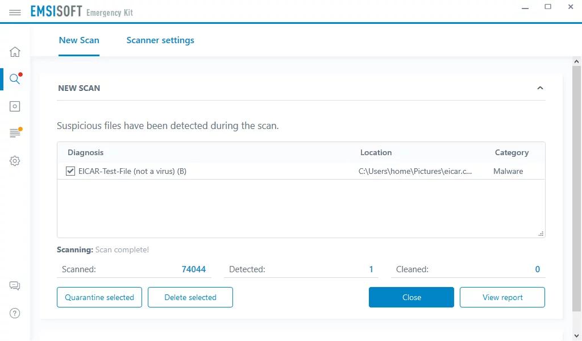The height and width of the screenshot is (341, 582).
Task: Open the Help question mark icon
Action: pyautogui.click(x=15, y=313)
